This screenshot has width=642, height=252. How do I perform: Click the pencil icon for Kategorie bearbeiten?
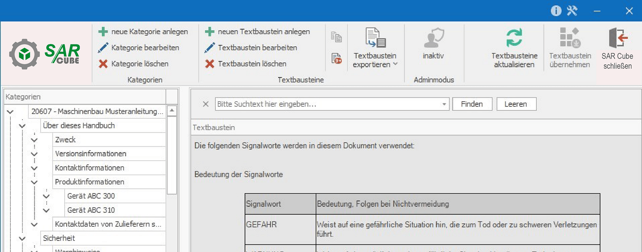(x=103, y=48)
